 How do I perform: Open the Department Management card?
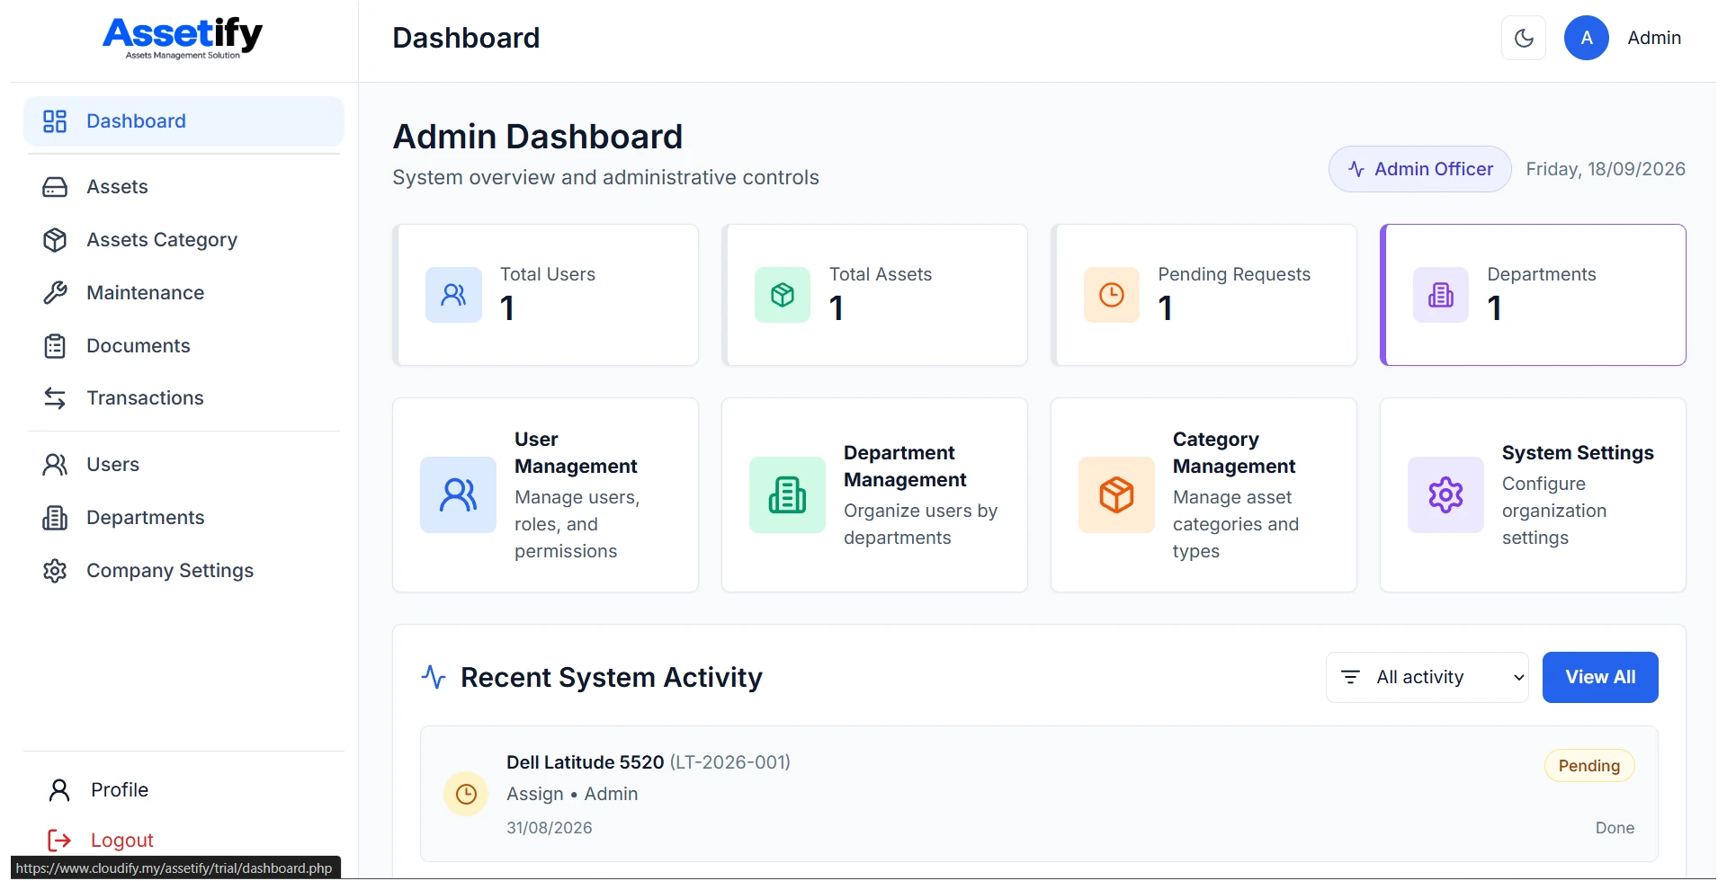pos(875,495)
